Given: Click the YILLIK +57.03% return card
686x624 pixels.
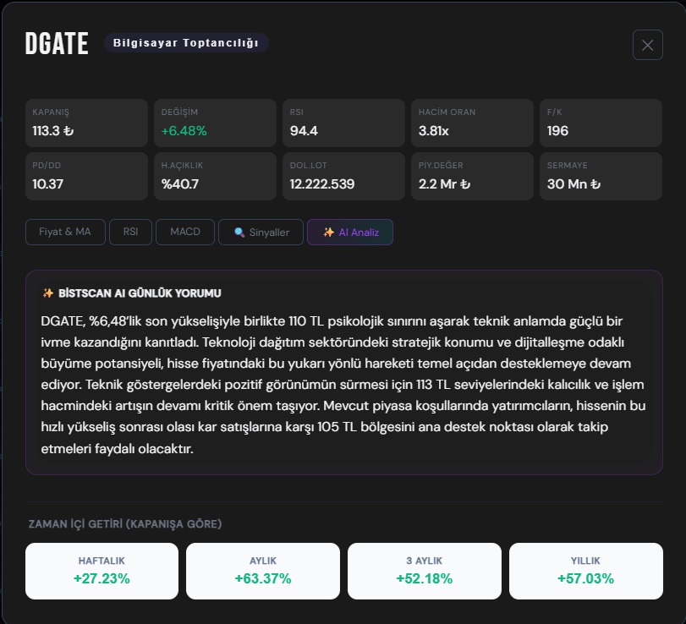Looking at the screenshot, I should click(586, 571).
